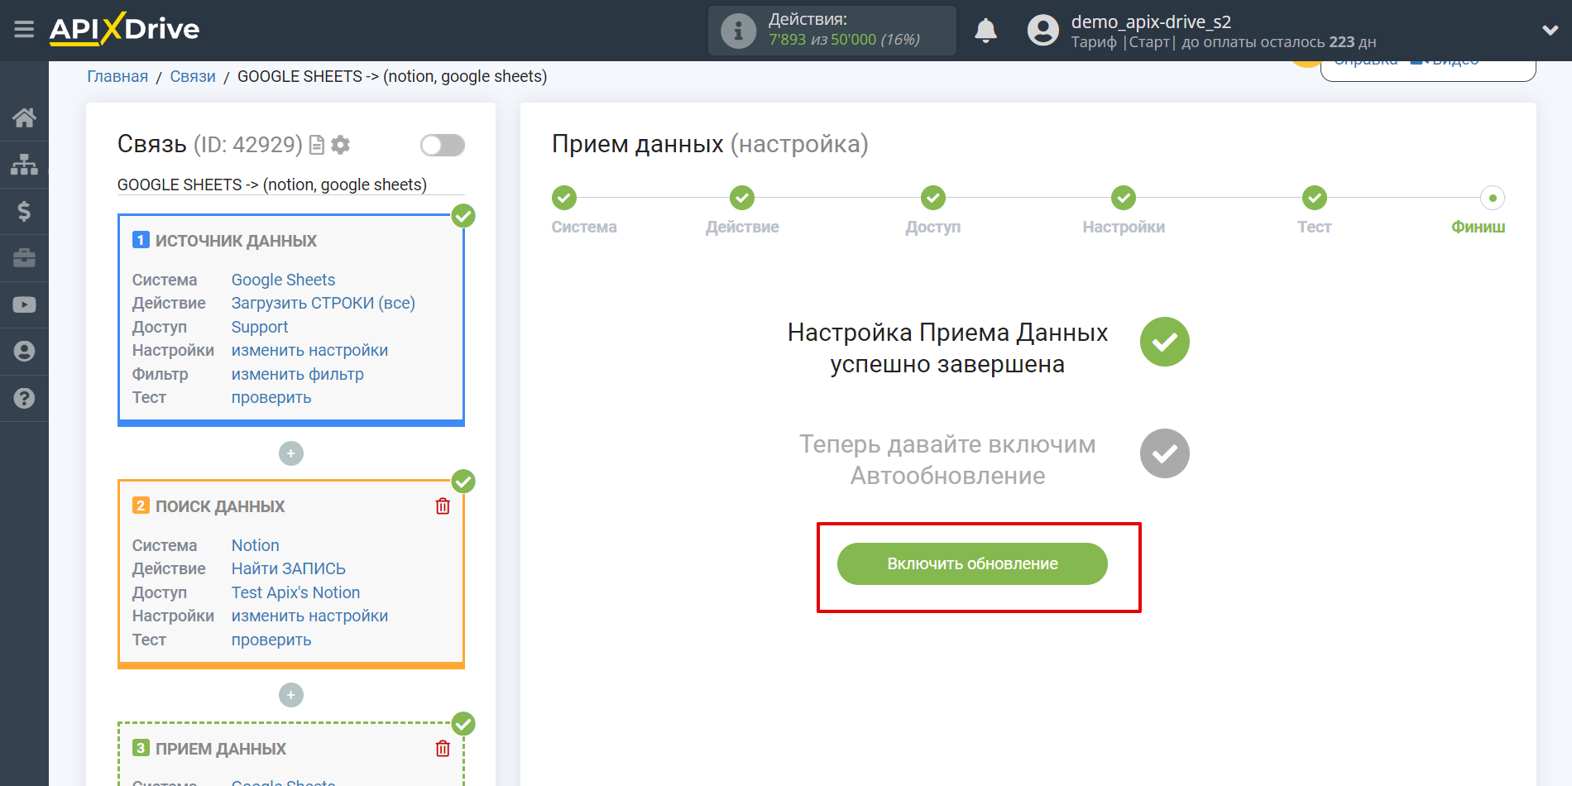Click the Включить обновление button

pos(972,563)
